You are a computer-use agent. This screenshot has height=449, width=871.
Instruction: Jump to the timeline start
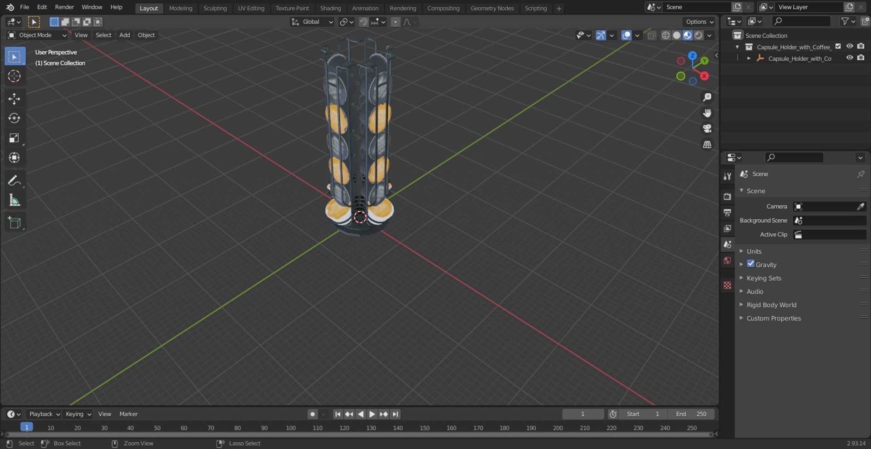(338, 414)
